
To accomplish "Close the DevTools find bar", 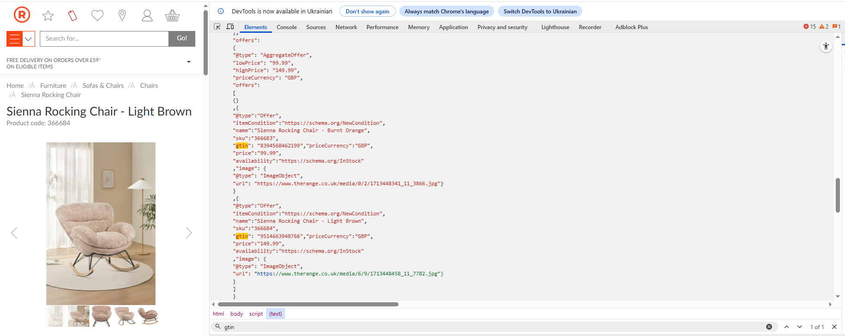I will [x=834, y=327].
